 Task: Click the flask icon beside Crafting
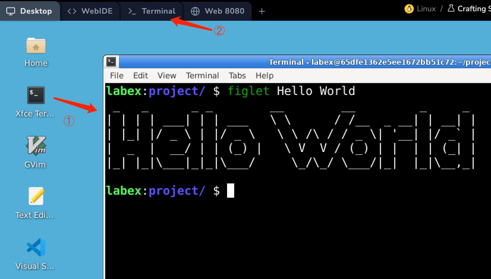click(451, 8)
